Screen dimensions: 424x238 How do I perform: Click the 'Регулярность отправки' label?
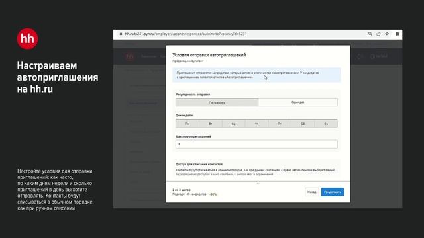point(193,95)
